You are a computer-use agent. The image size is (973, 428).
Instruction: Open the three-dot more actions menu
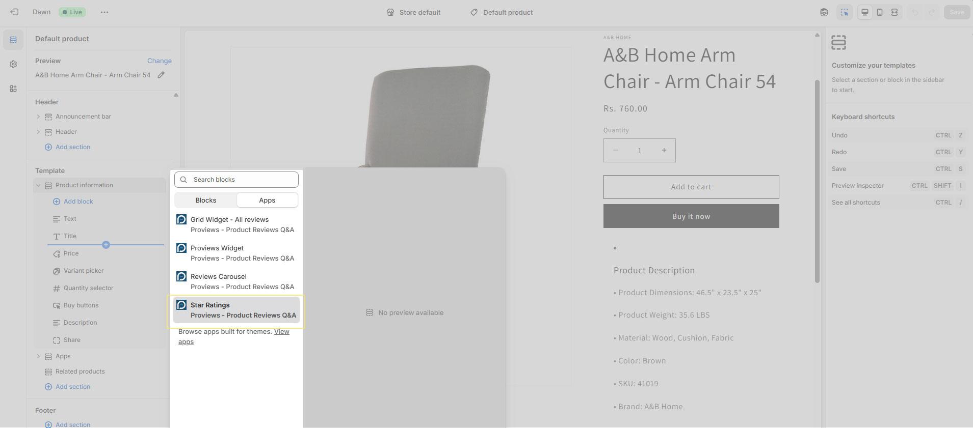point(104,12)
